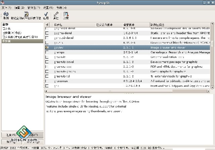The height and width of the screenshot is (150, 215).
Task: Open the 帮助(H) menu
Action: [x=61, y=8]
